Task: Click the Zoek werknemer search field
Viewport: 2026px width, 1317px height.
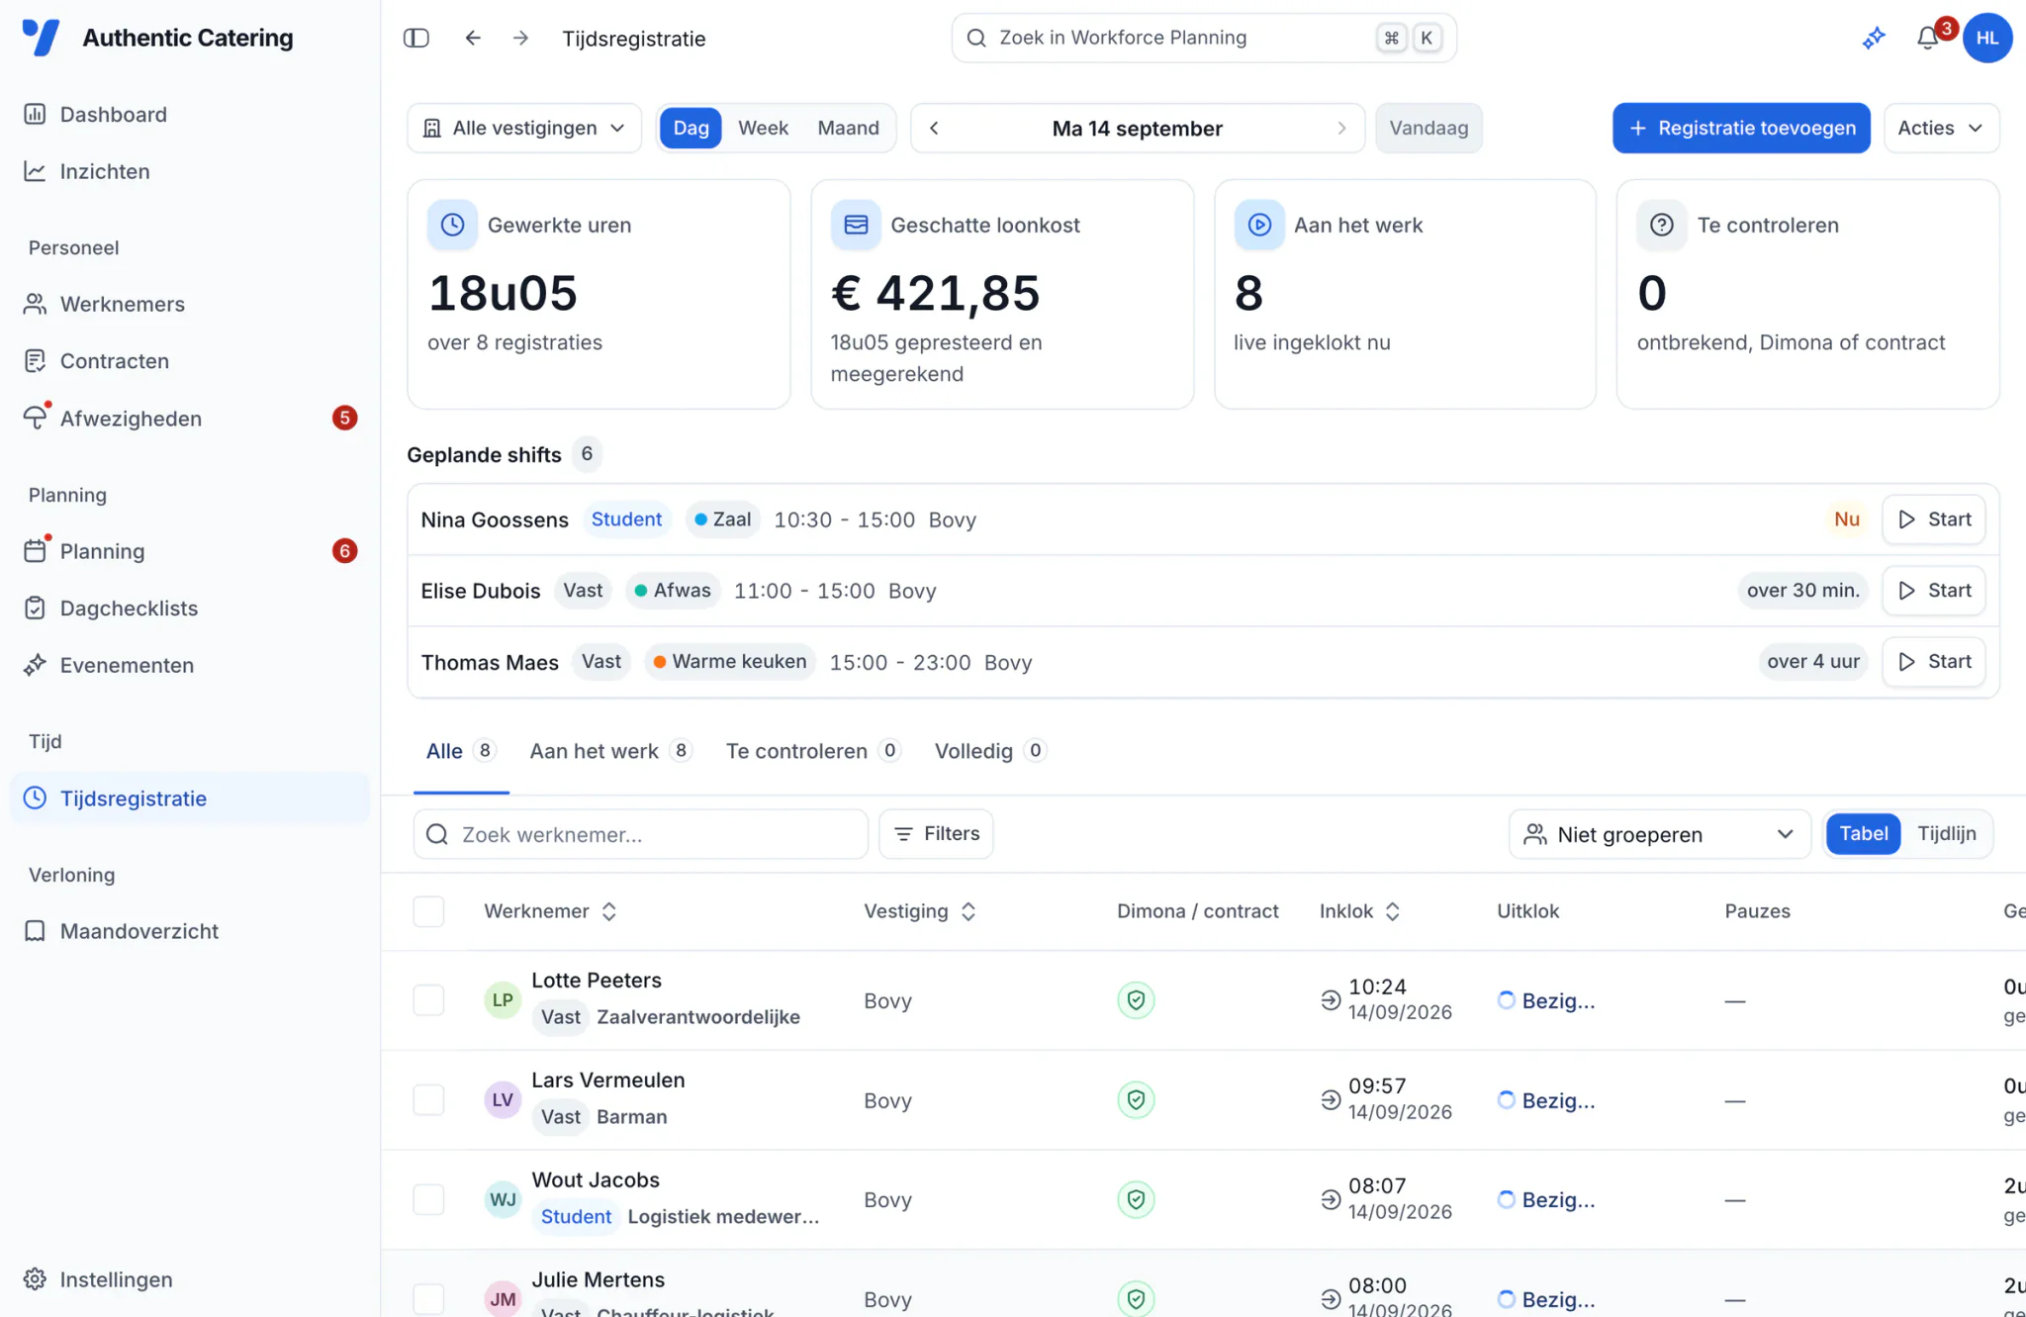Action: (x=641, y=834)
